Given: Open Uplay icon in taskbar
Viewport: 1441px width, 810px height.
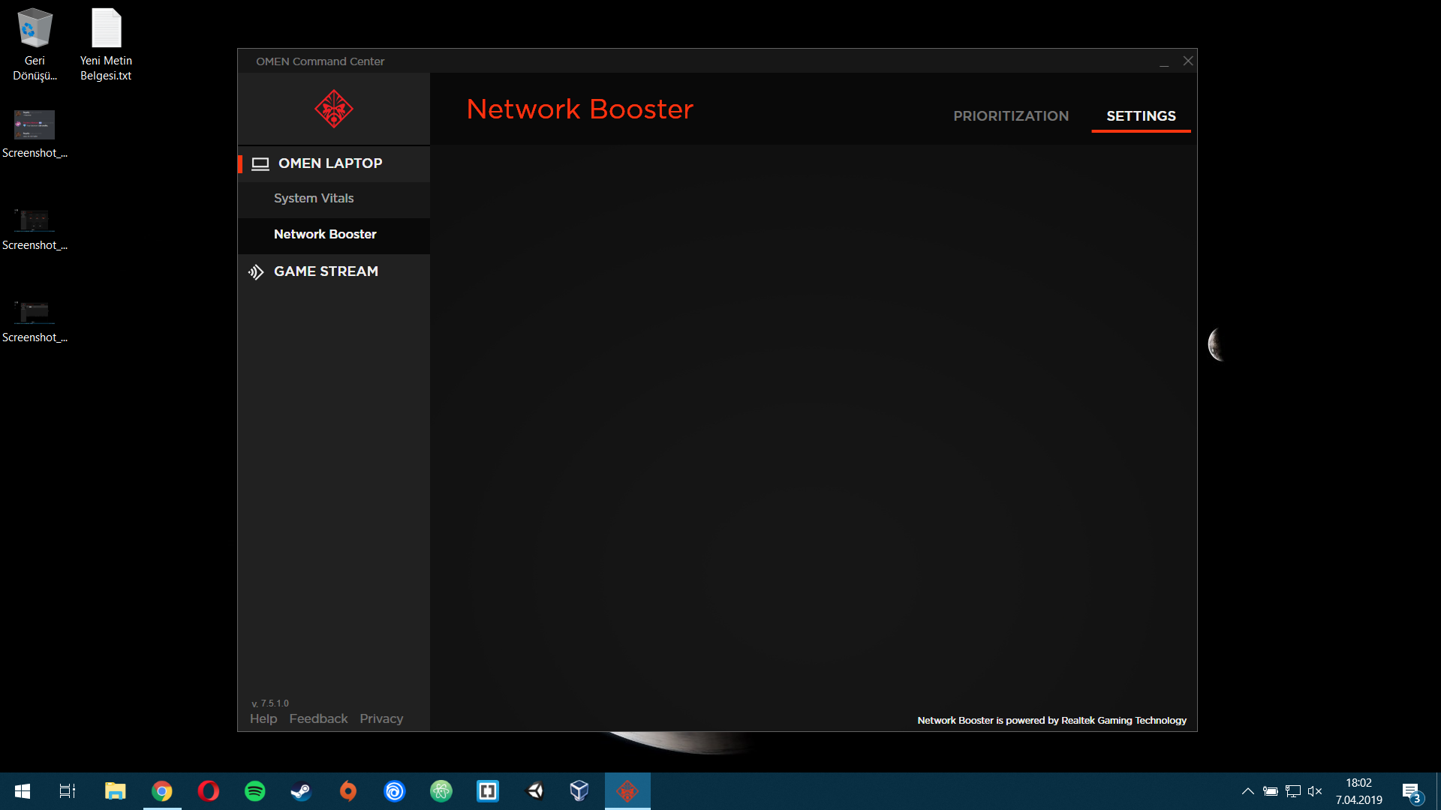Looking at the screenshot, I should click(x=395, y=791).
